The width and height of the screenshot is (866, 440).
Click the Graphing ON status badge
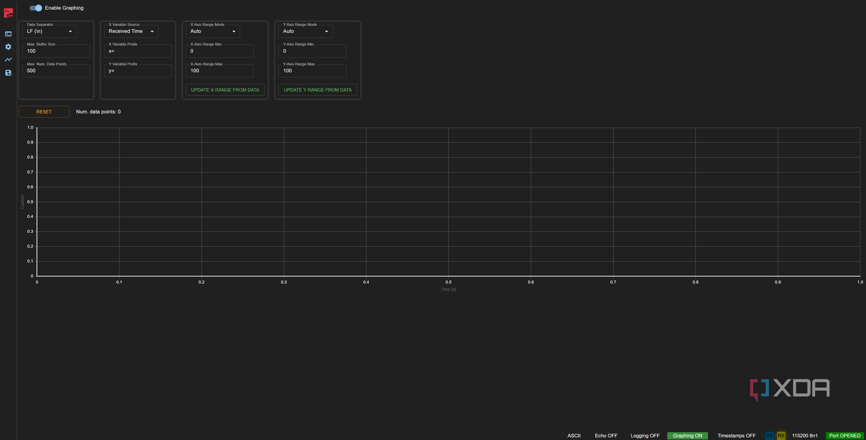[688, 436]
